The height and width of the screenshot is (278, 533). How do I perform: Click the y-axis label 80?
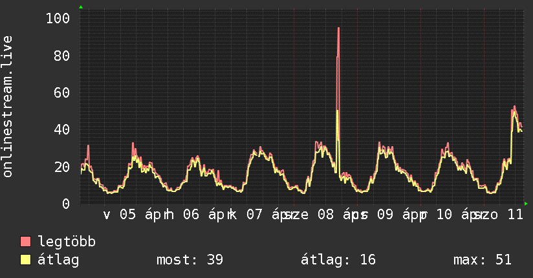click(62, 56)
